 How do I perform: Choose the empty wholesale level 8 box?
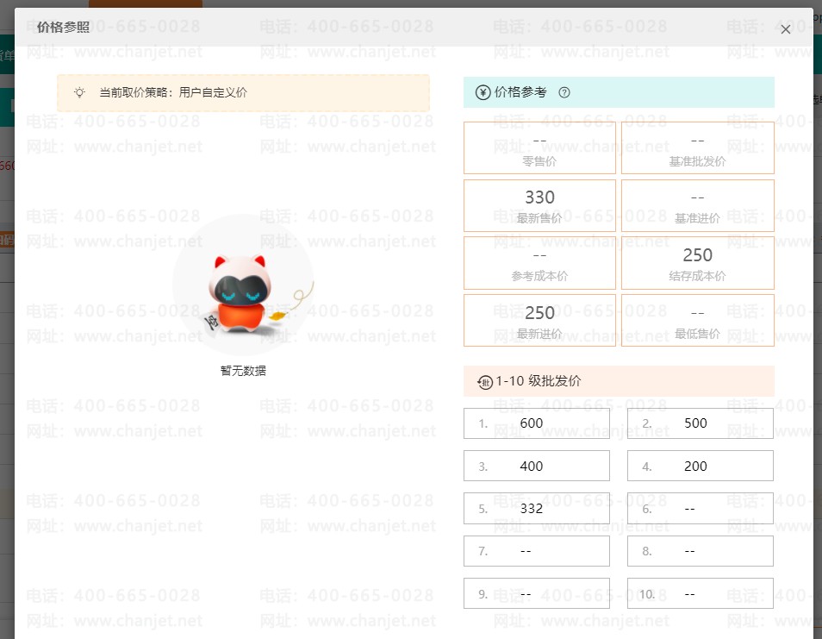(701, 551)
